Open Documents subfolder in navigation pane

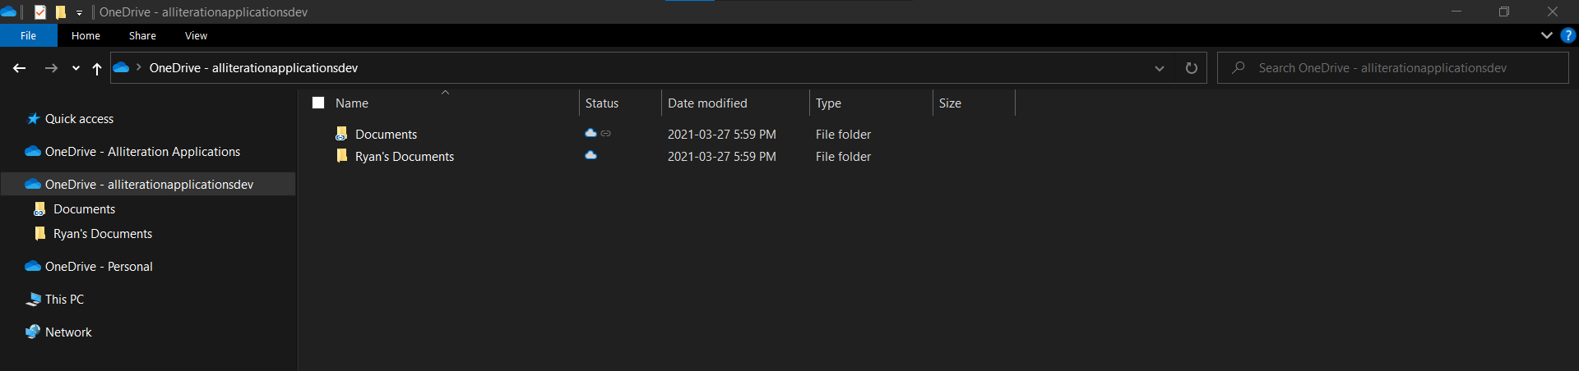[x=84, y=209]
